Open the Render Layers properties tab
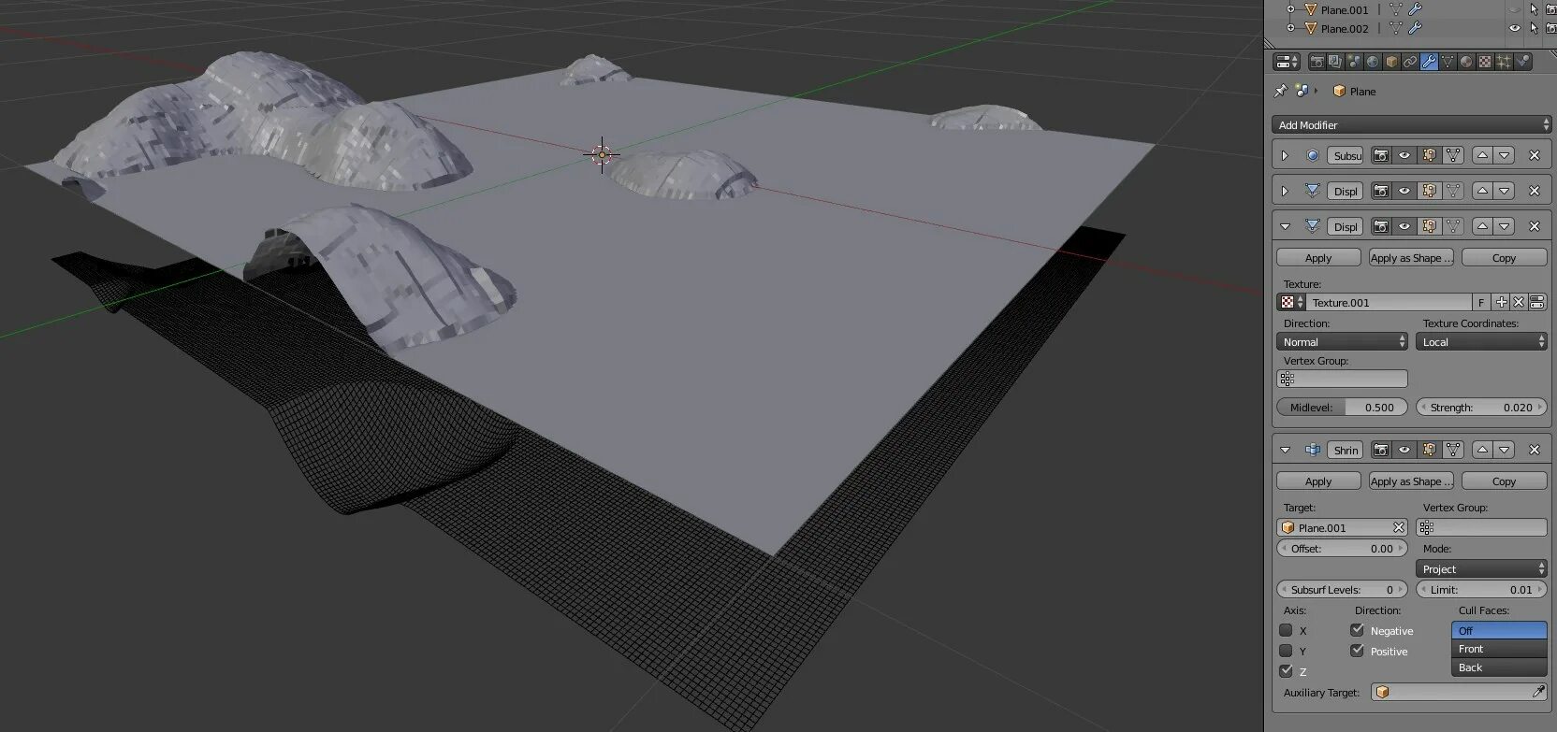The image size is (1557, 732). tap(1335, 62)
